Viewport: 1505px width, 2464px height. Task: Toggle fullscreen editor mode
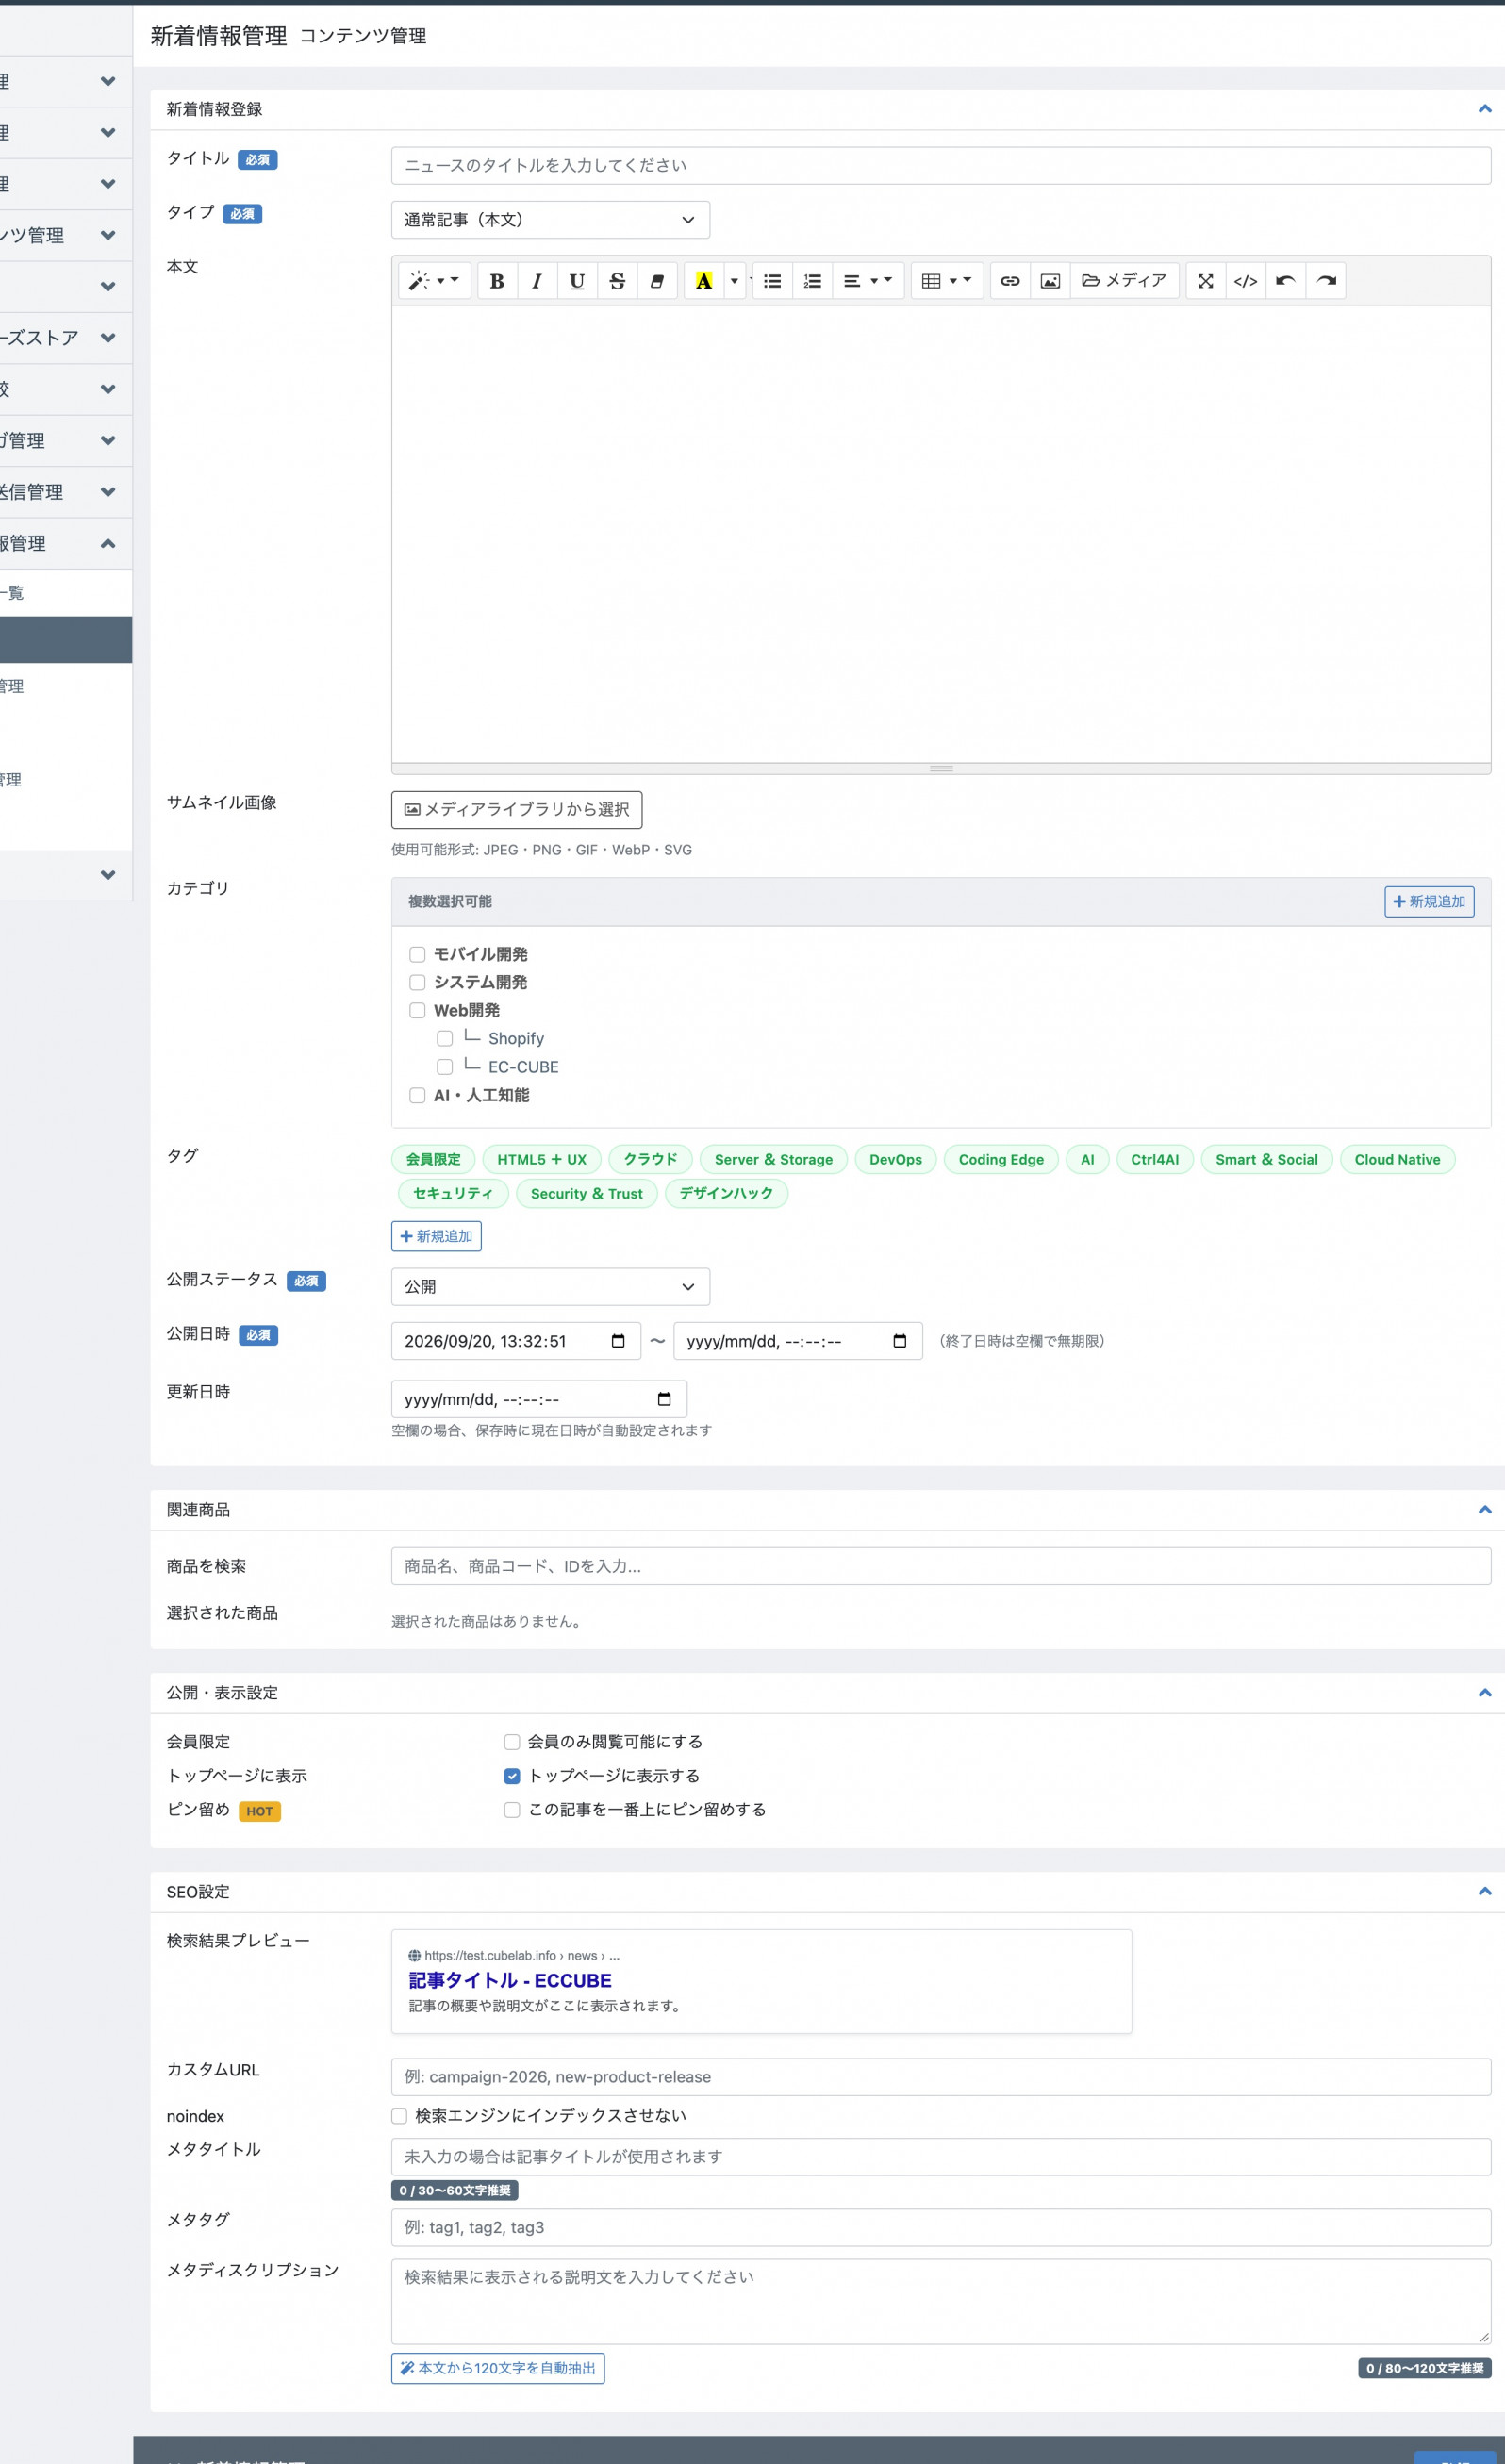pyautogui.click(x=1206, y=281)
